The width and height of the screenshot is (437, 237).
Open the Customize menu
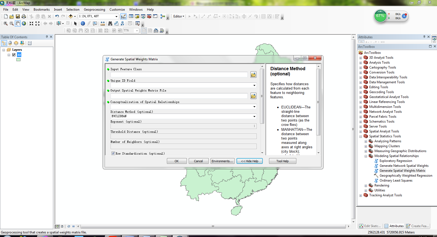[x=117, y=10]
